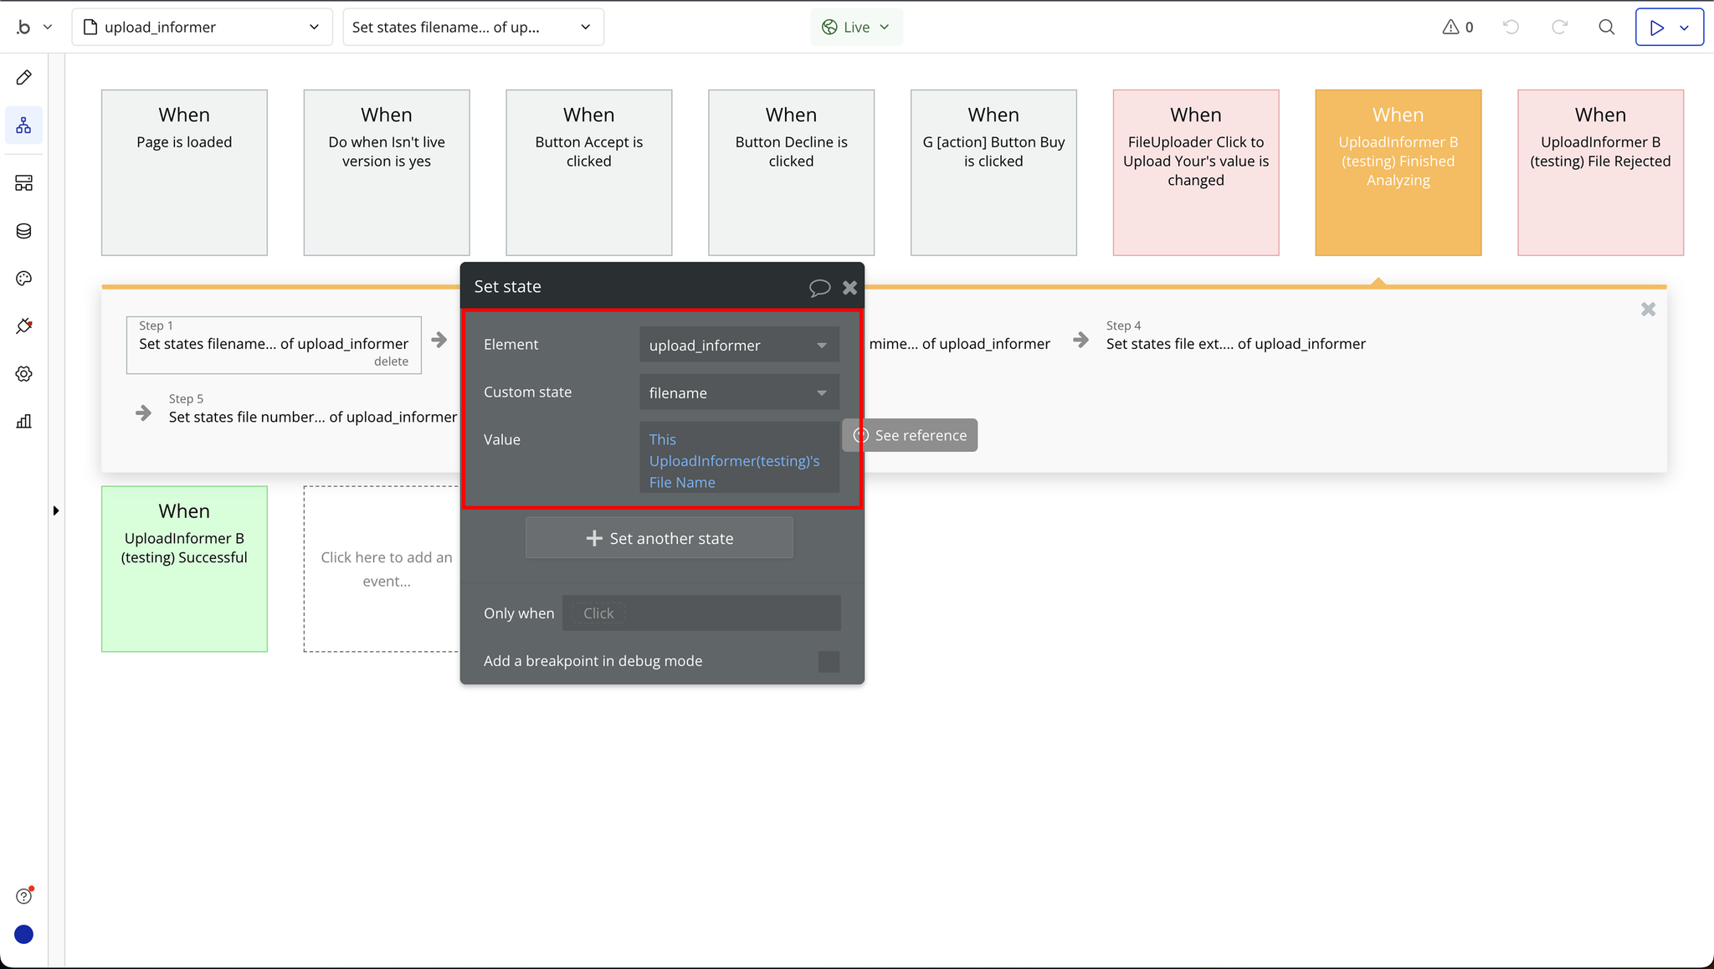Screen dimensions: 1714x969
Task: Open the Design tab pencil icon
Action: pyautogui.click(x=23, y=78)
